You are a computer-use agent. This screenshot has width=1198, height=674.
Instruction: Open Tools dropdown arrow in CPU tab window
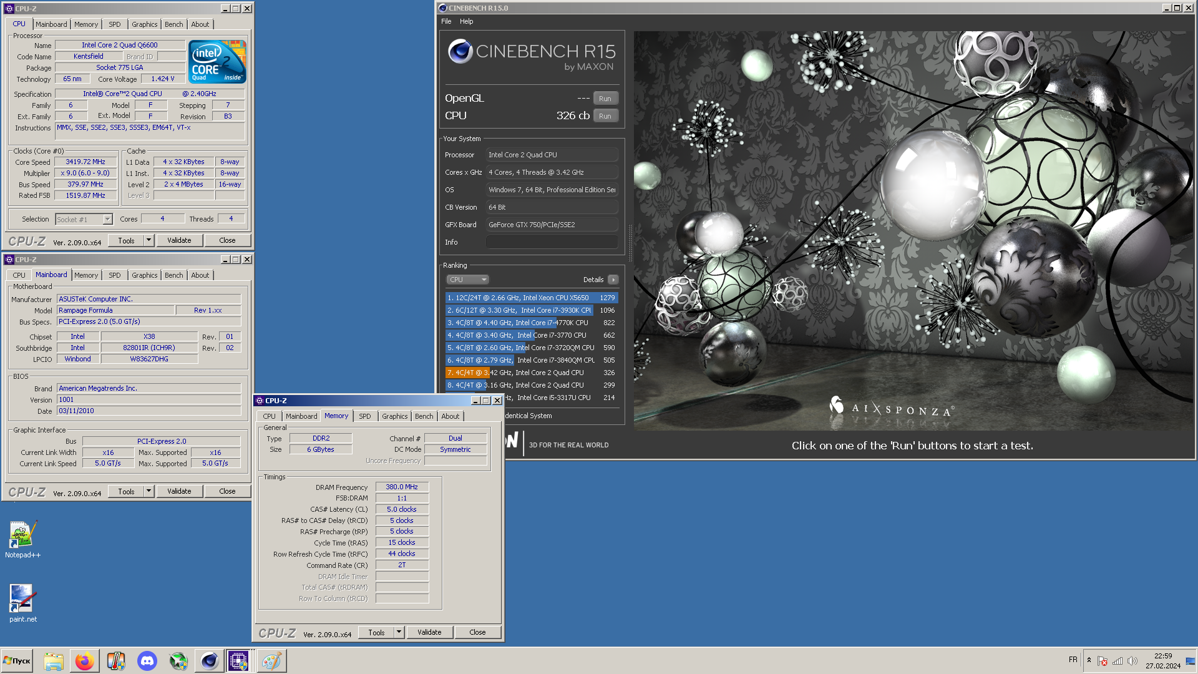point(149,240)
